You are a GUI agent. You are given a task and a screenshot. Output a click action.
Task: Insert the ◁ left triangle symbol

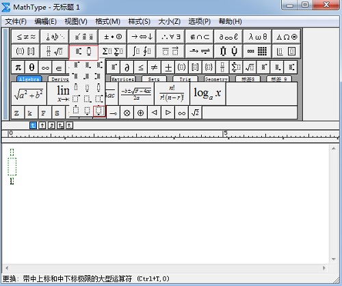click(155, 113)
